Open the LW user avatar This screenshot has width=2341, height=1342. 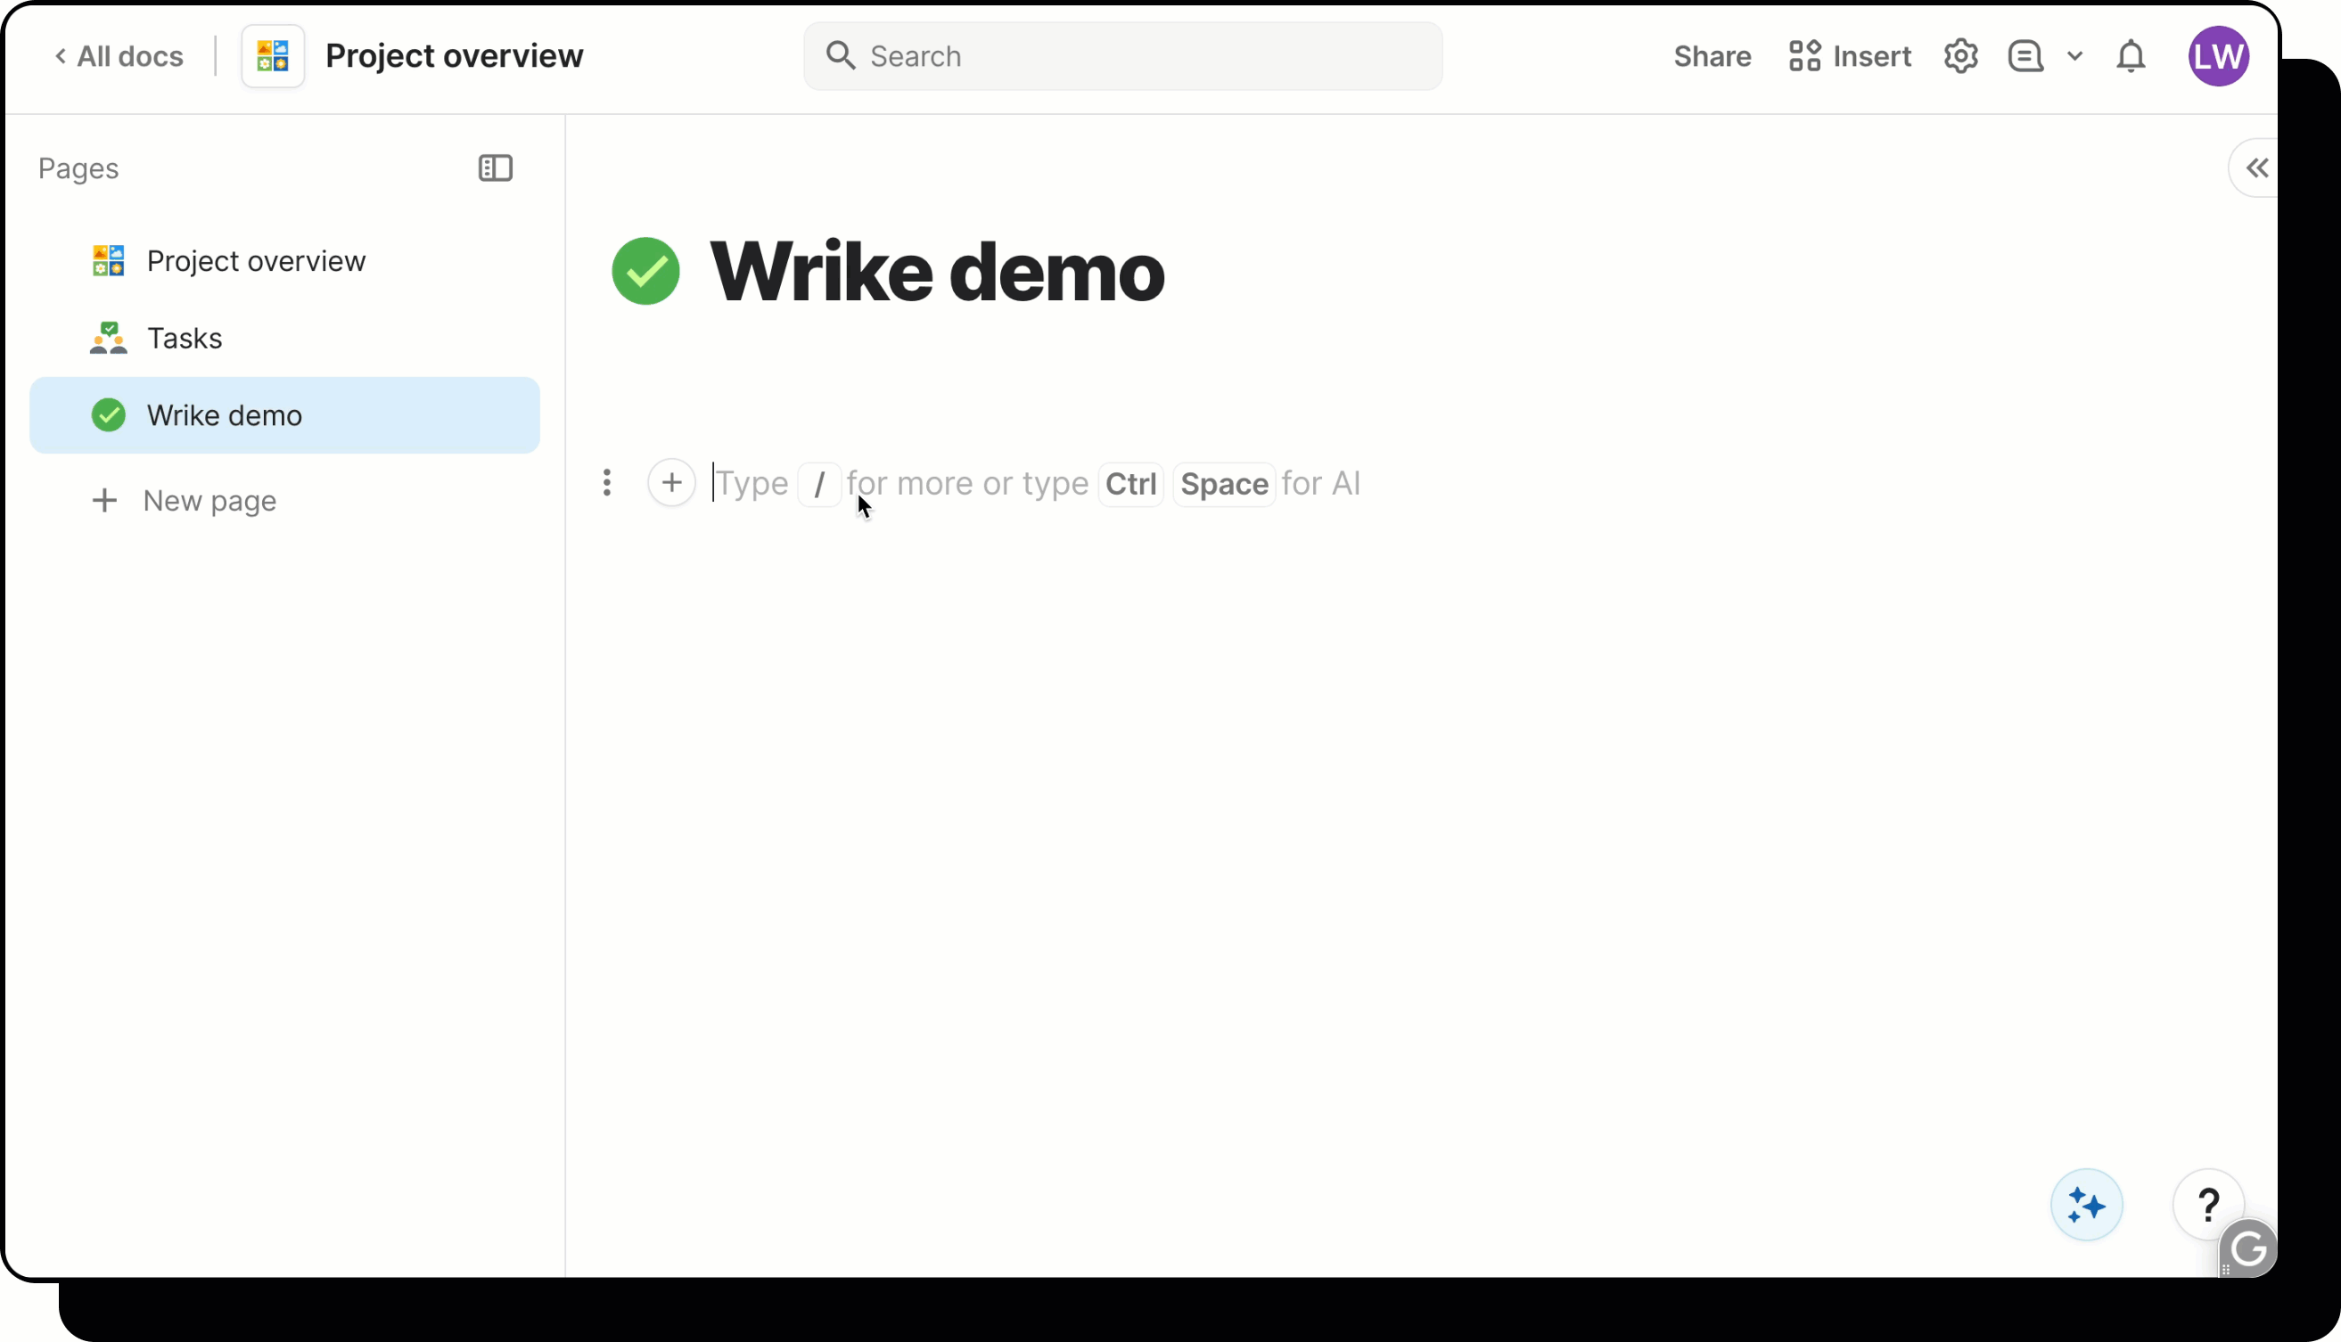pos(2219,55)
